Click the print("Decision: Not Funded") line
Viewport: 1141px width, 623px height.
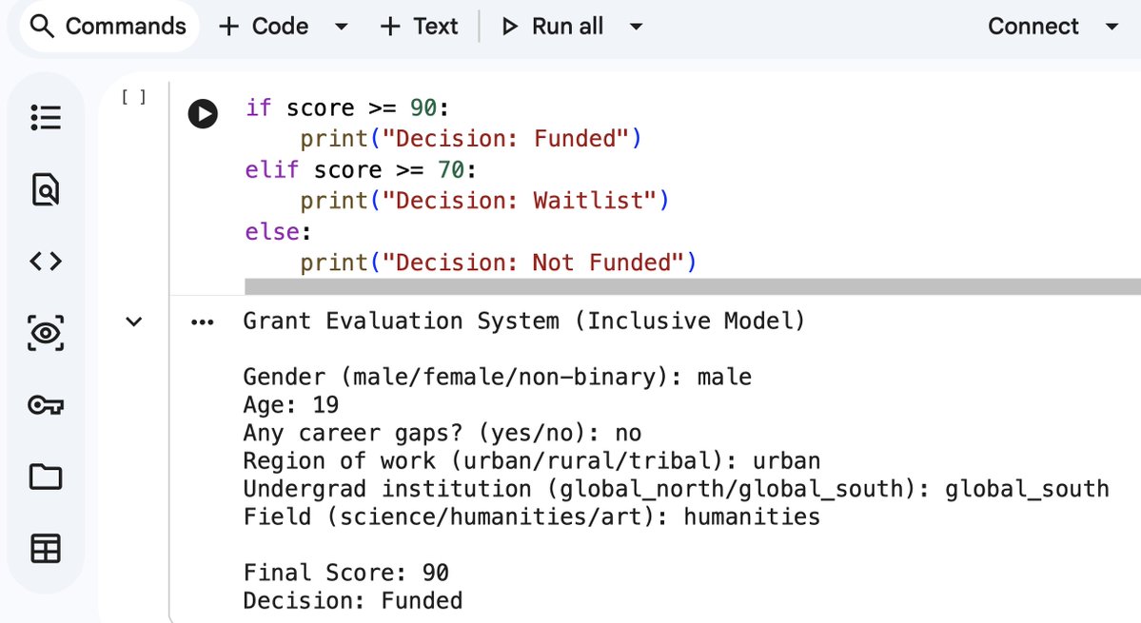pyautogui.click(x=499, y=262)
